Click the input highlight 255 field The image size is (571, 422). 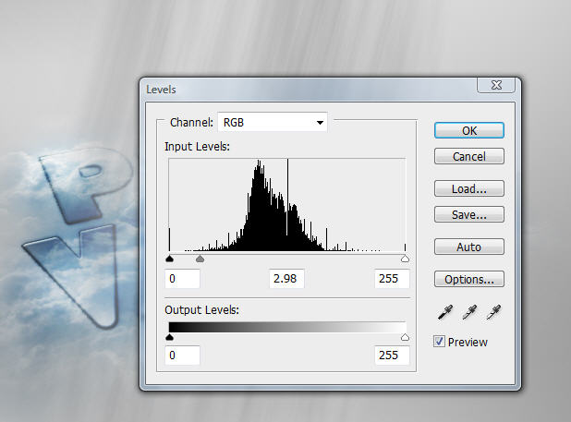(392, 279)
